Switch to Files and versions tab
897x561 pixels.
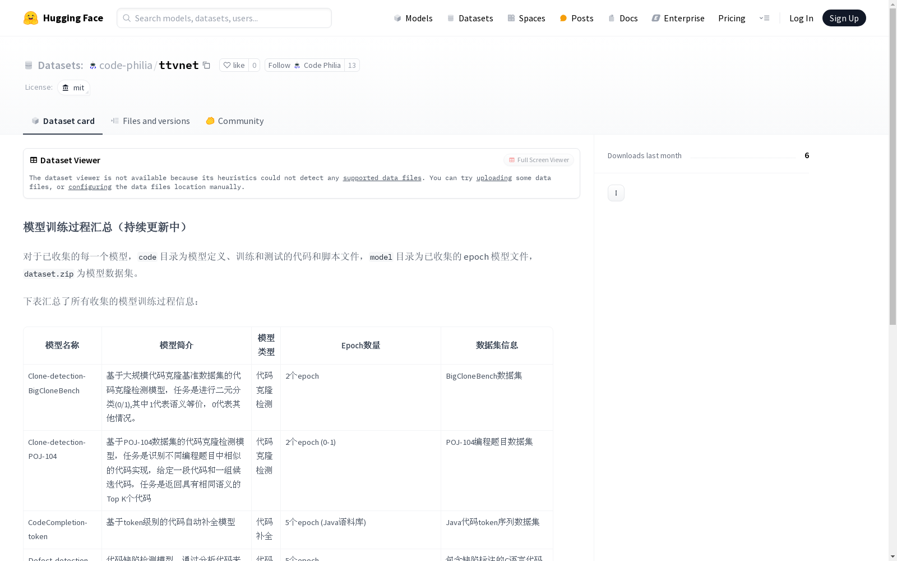(150, 121)
